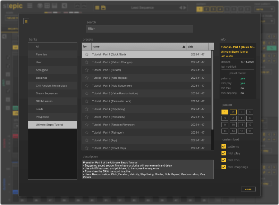Favorite the Tutorial - Part 1 (Quick Start) preset
This screenshot has width=279, height=205.
click(x=86, y=54)
